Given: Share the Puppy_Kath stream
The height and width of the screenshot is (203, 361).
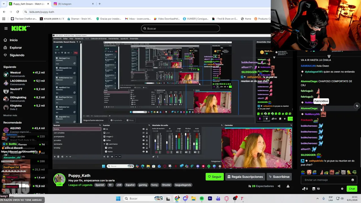Looking at the screenshot, I should click(x=279, y=186).
